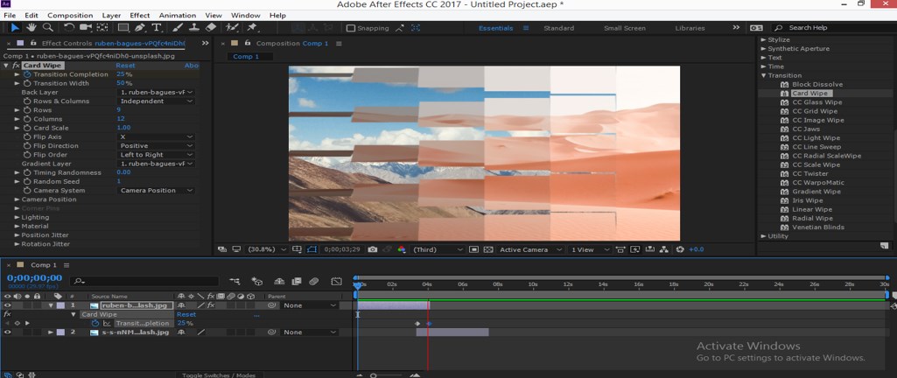
Task: Select the Selection arrow tool
Action: [14, 27]
